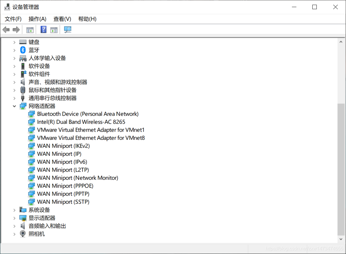Close the 设备管理器 window

(x=335, y=7)
